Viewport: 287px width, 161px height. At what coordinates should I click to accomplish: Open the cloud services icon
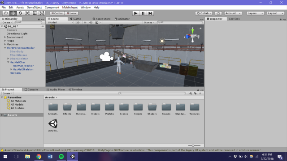pos(218,13)
